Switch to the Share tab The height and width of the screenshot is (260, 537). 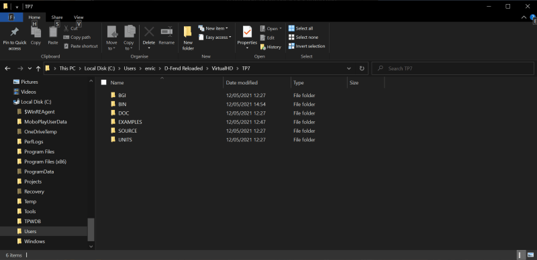[x=57, y=17]
